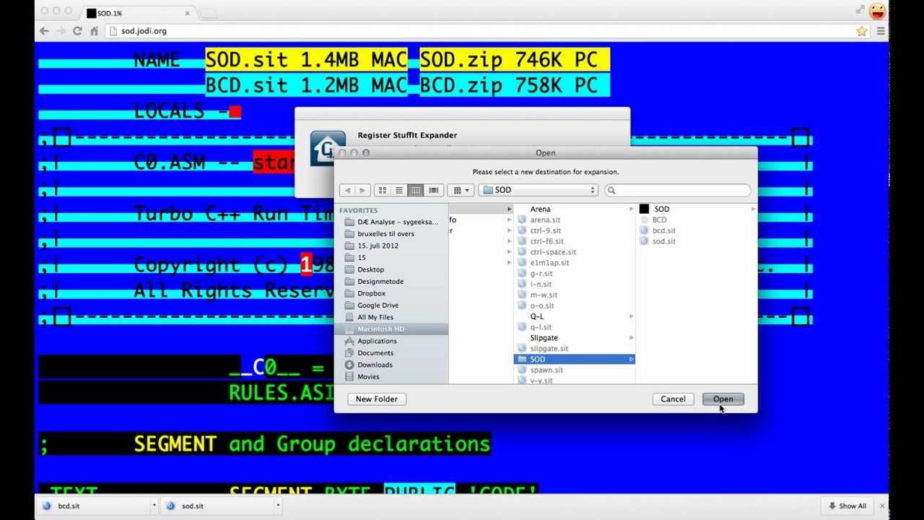Click Cancel in the Open dialog

(x=673, y=399)
